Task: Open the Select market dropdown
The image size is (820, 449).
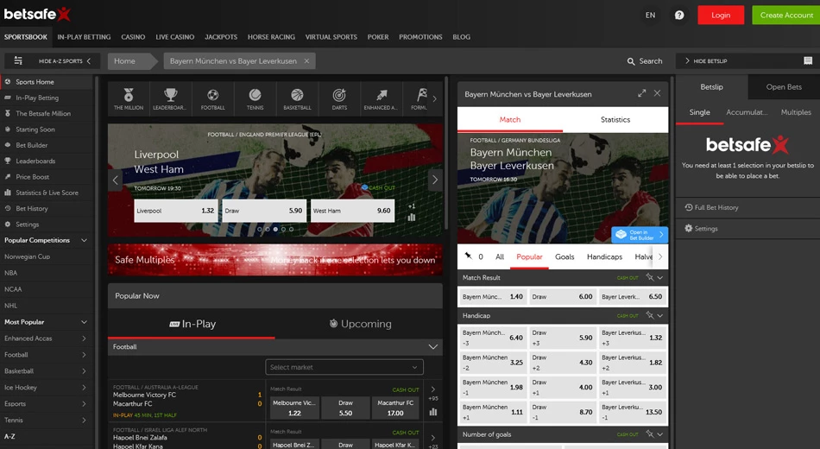Action: point(344,367)
